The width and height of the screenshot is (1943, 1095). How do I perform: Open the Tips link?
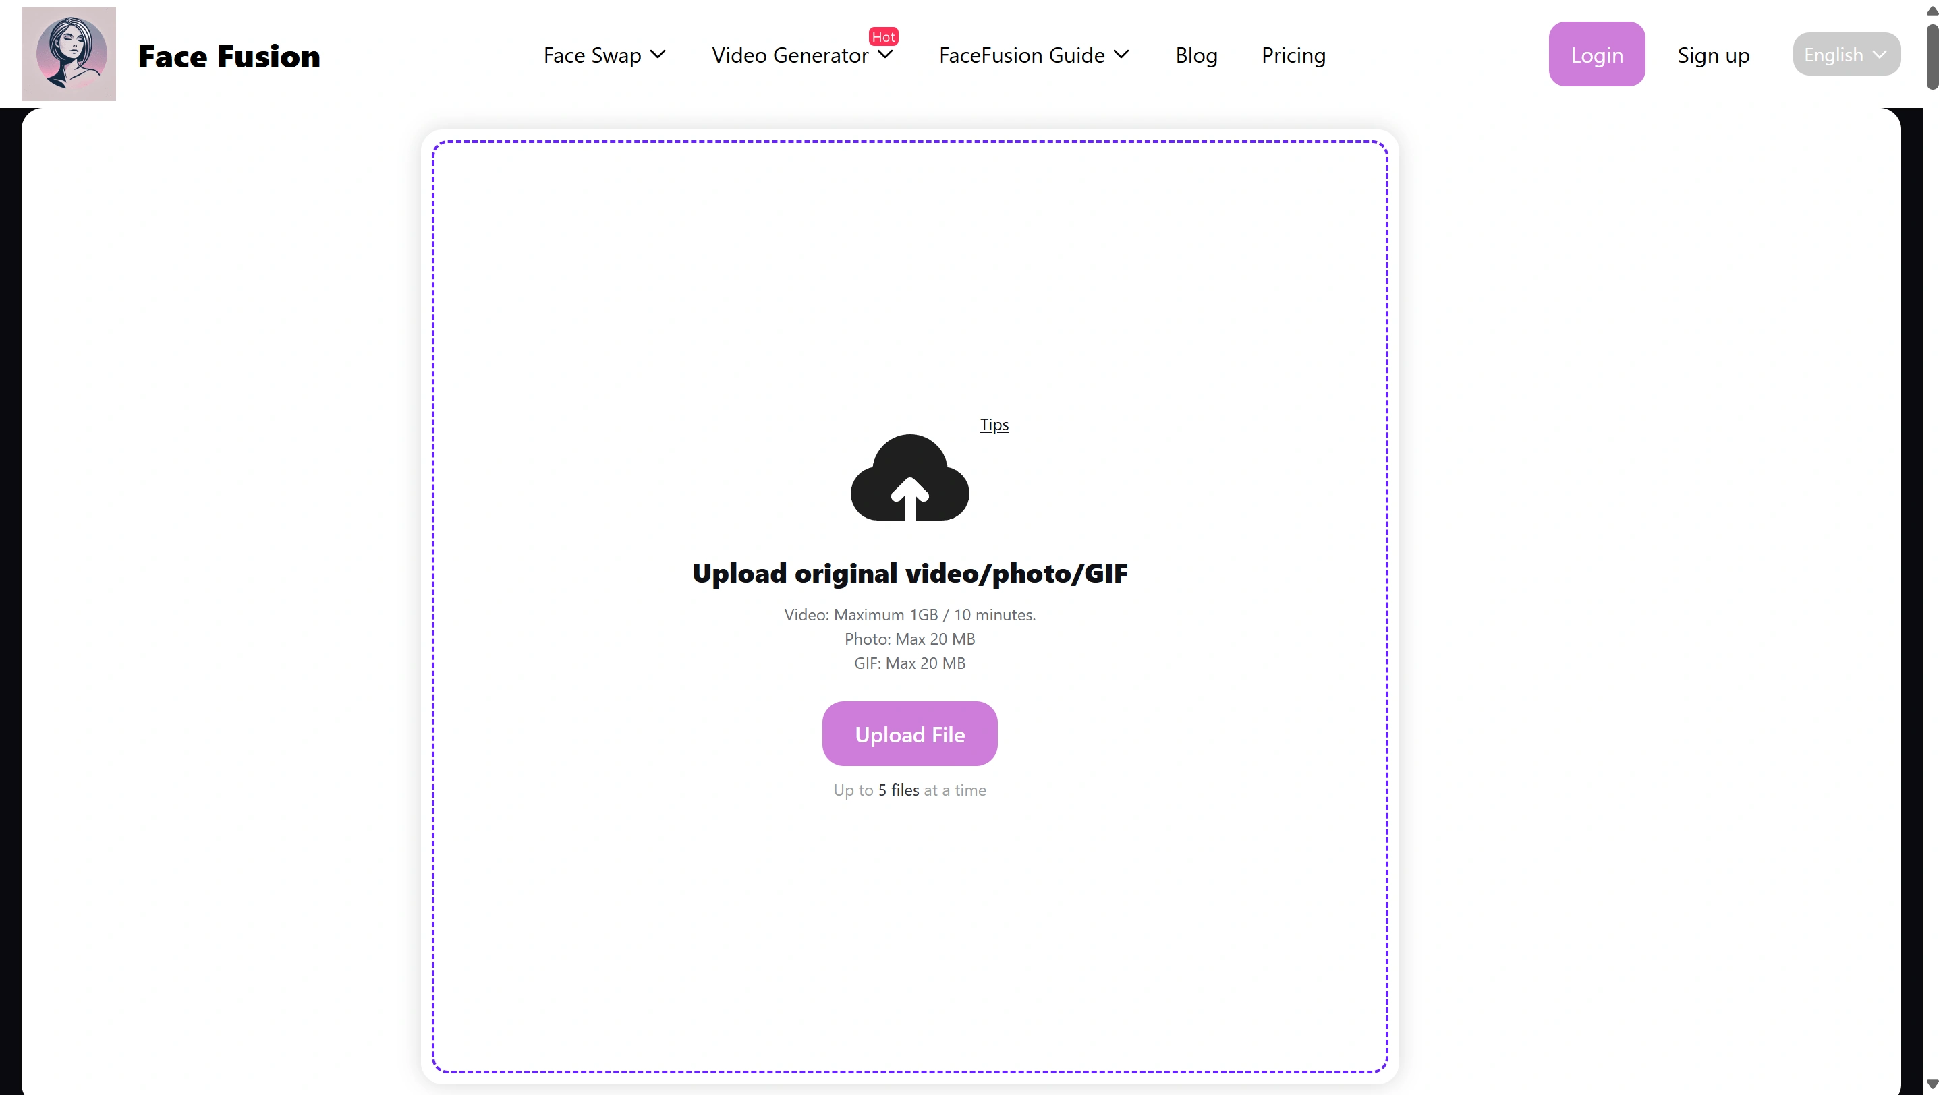point(994,425)
